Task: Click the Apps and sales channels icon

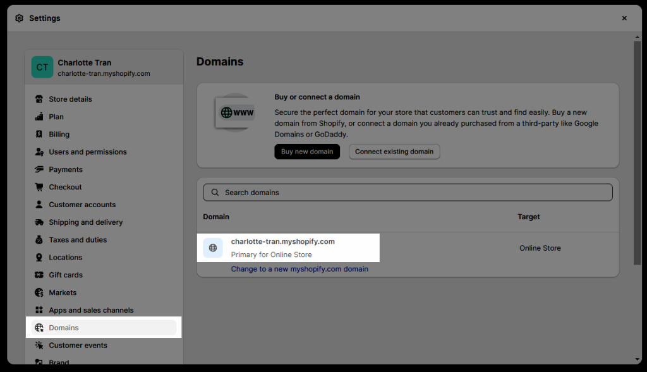Action: click(x=39, y=310)
